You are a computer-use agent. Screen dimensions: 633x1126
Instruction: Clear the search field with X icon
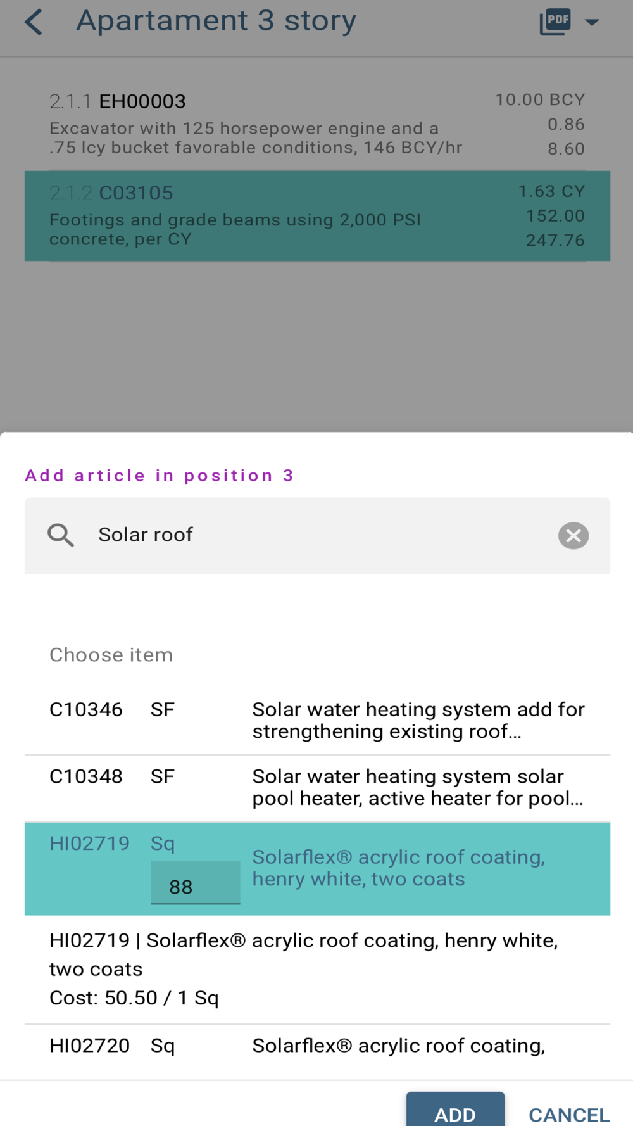(x=573, y=536)
